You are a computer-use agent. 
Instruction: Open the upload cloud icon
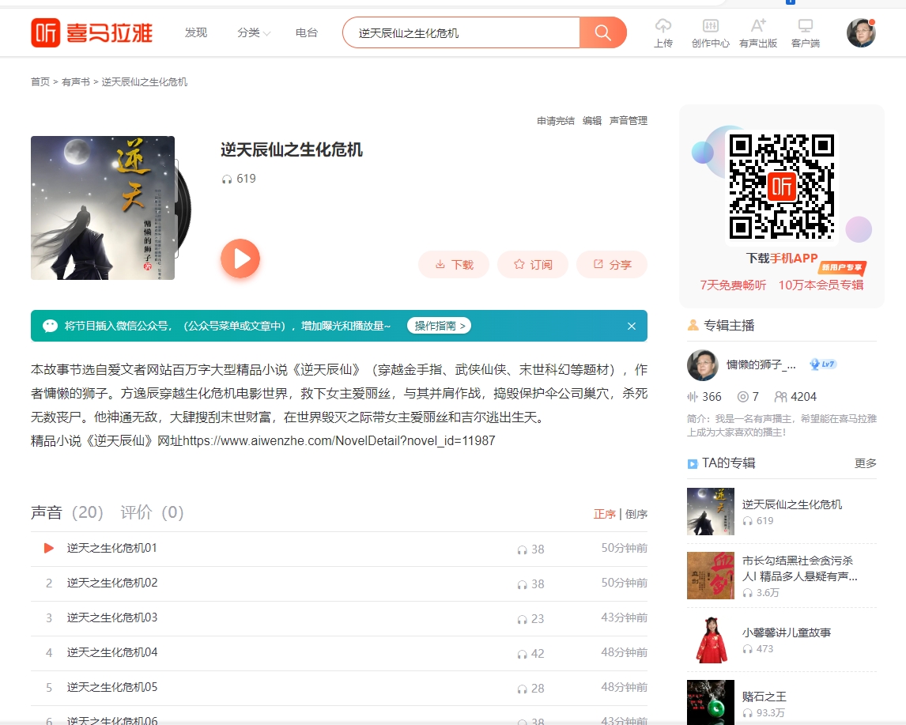pyautogui.click(x=663, y=26)
